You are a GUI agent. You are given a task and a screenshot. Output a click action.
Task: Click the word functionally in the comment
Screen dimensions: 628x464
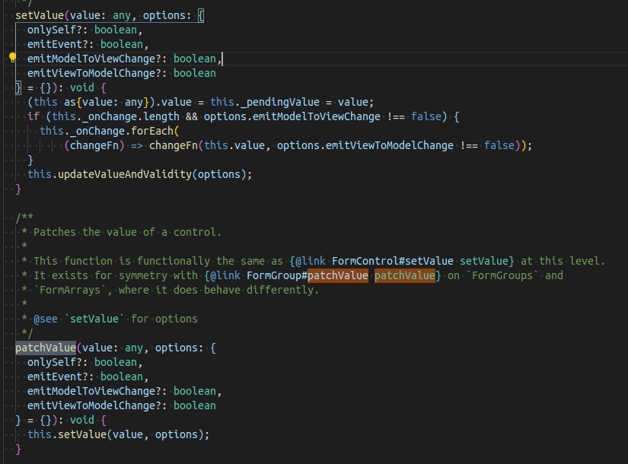point(174,261)
